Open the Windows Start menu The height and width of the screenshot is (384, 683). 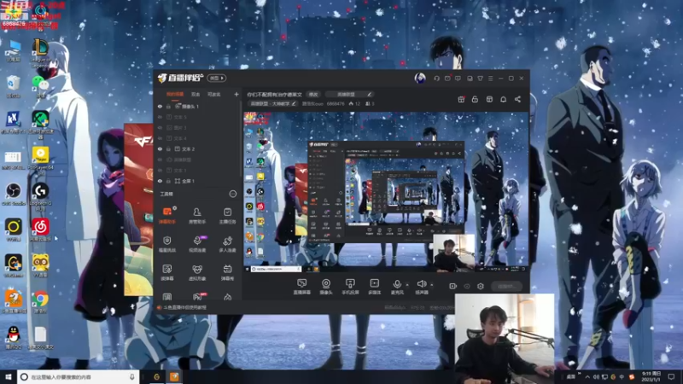coord(9,377)
